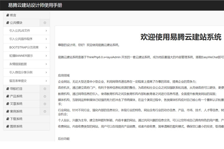The width and height of the screenshot is (224, 149).
Task: Click the paragraph starting with 政府机关
Action: 141,88
